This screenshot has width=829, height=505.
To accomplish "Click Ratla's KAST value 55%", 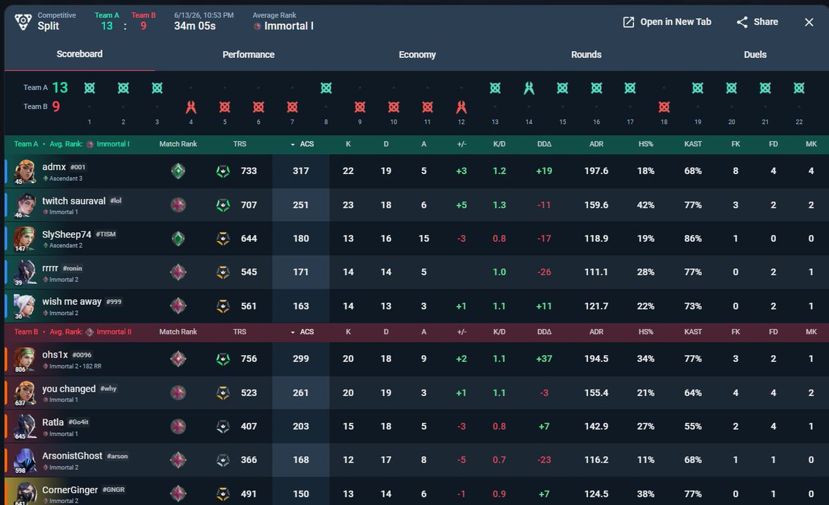I will tap(693, 426).
